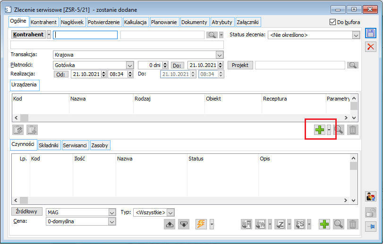Screen dimensions: 383x244
Task: Expand the arrow beside the device green plus
Action: (329, 130)
